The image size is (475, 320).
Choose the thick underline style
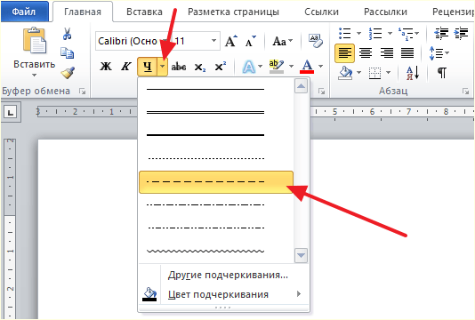216,135
